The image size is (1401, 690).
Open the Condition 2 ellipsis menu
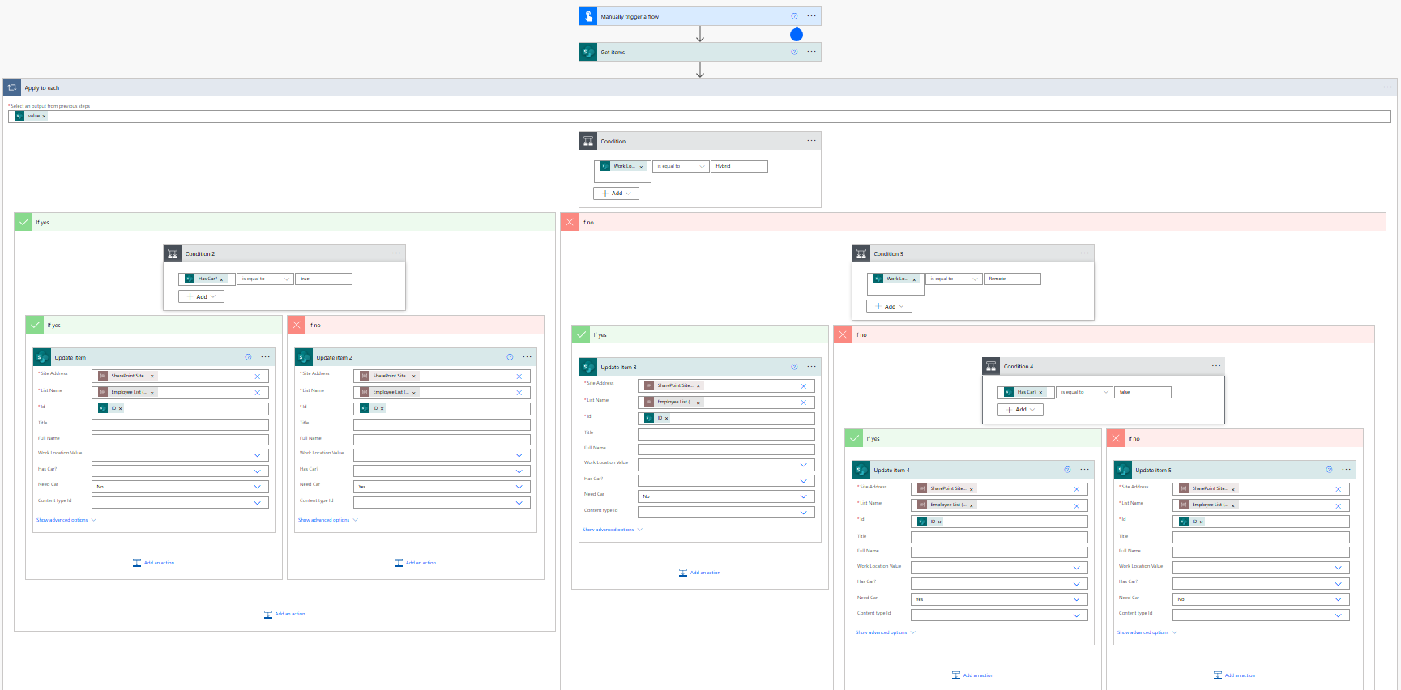[396, 253]
